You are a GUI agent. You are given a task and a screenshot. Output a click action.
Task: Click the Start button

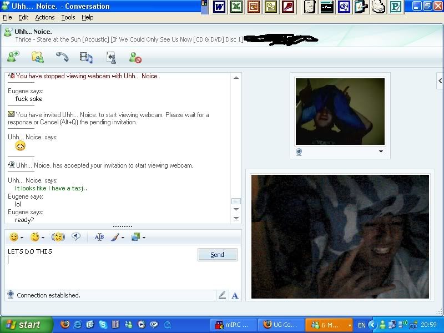click(26, 325)
